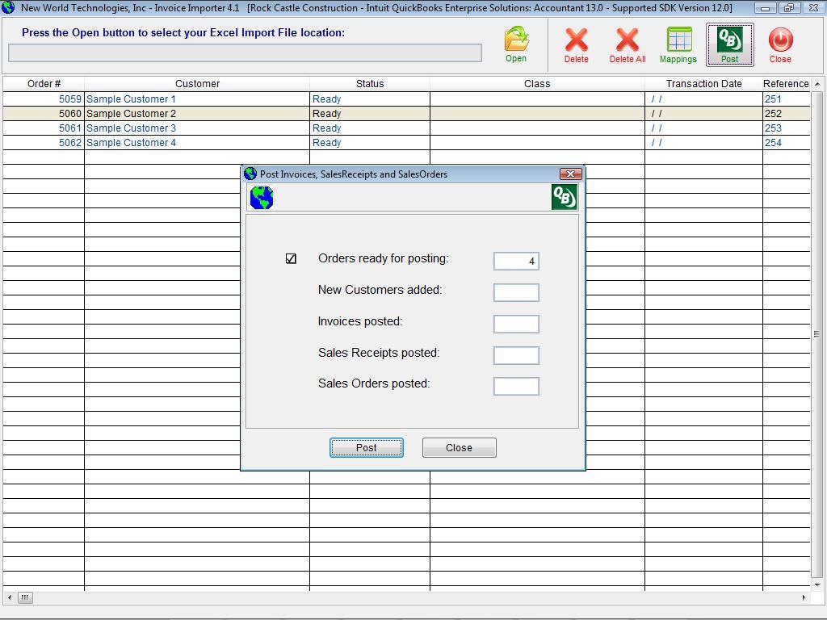Click Ready status for Sample Customer 4

click(x=370, y=142)
